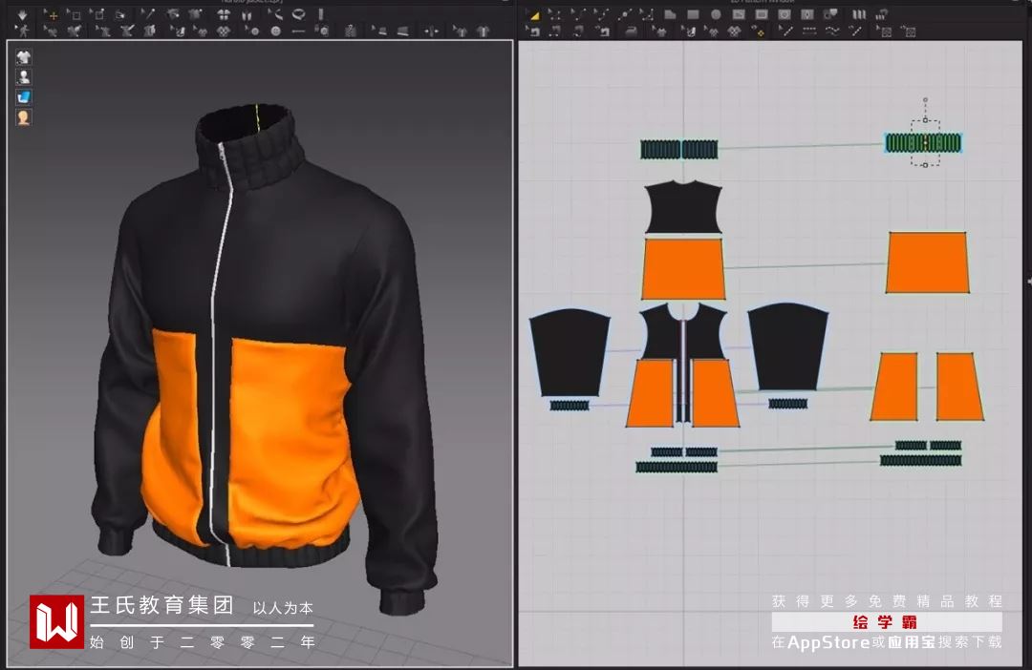Choose the Pin needle tool in 3D toolbar
The width and height of the screenshot is (1032, 670).
coord(149,13)
